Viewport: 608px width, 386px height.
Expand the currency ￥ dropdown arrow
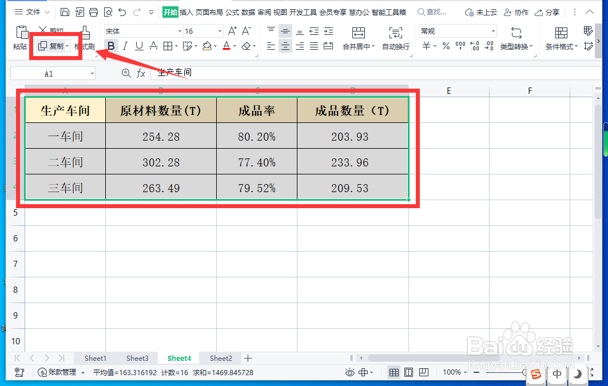[435, 46]
